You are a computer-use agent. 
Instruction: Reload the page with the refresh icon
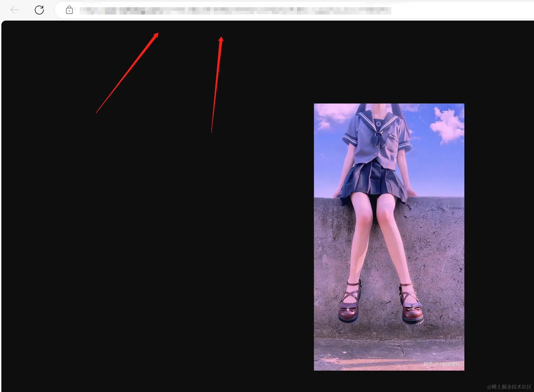[x=39, y=10]
